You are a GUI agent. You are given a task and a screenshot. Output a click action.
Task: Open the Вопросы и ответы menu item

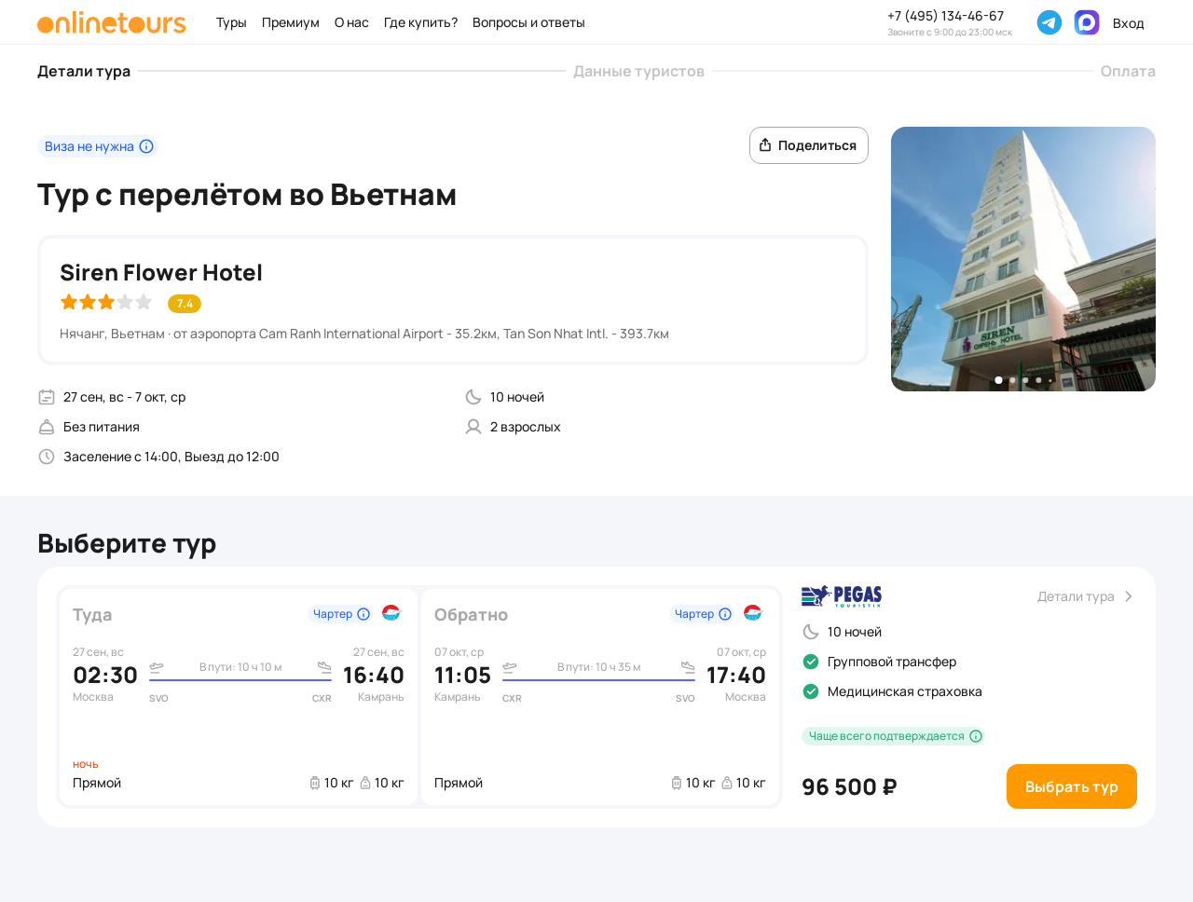pos(528,22)
